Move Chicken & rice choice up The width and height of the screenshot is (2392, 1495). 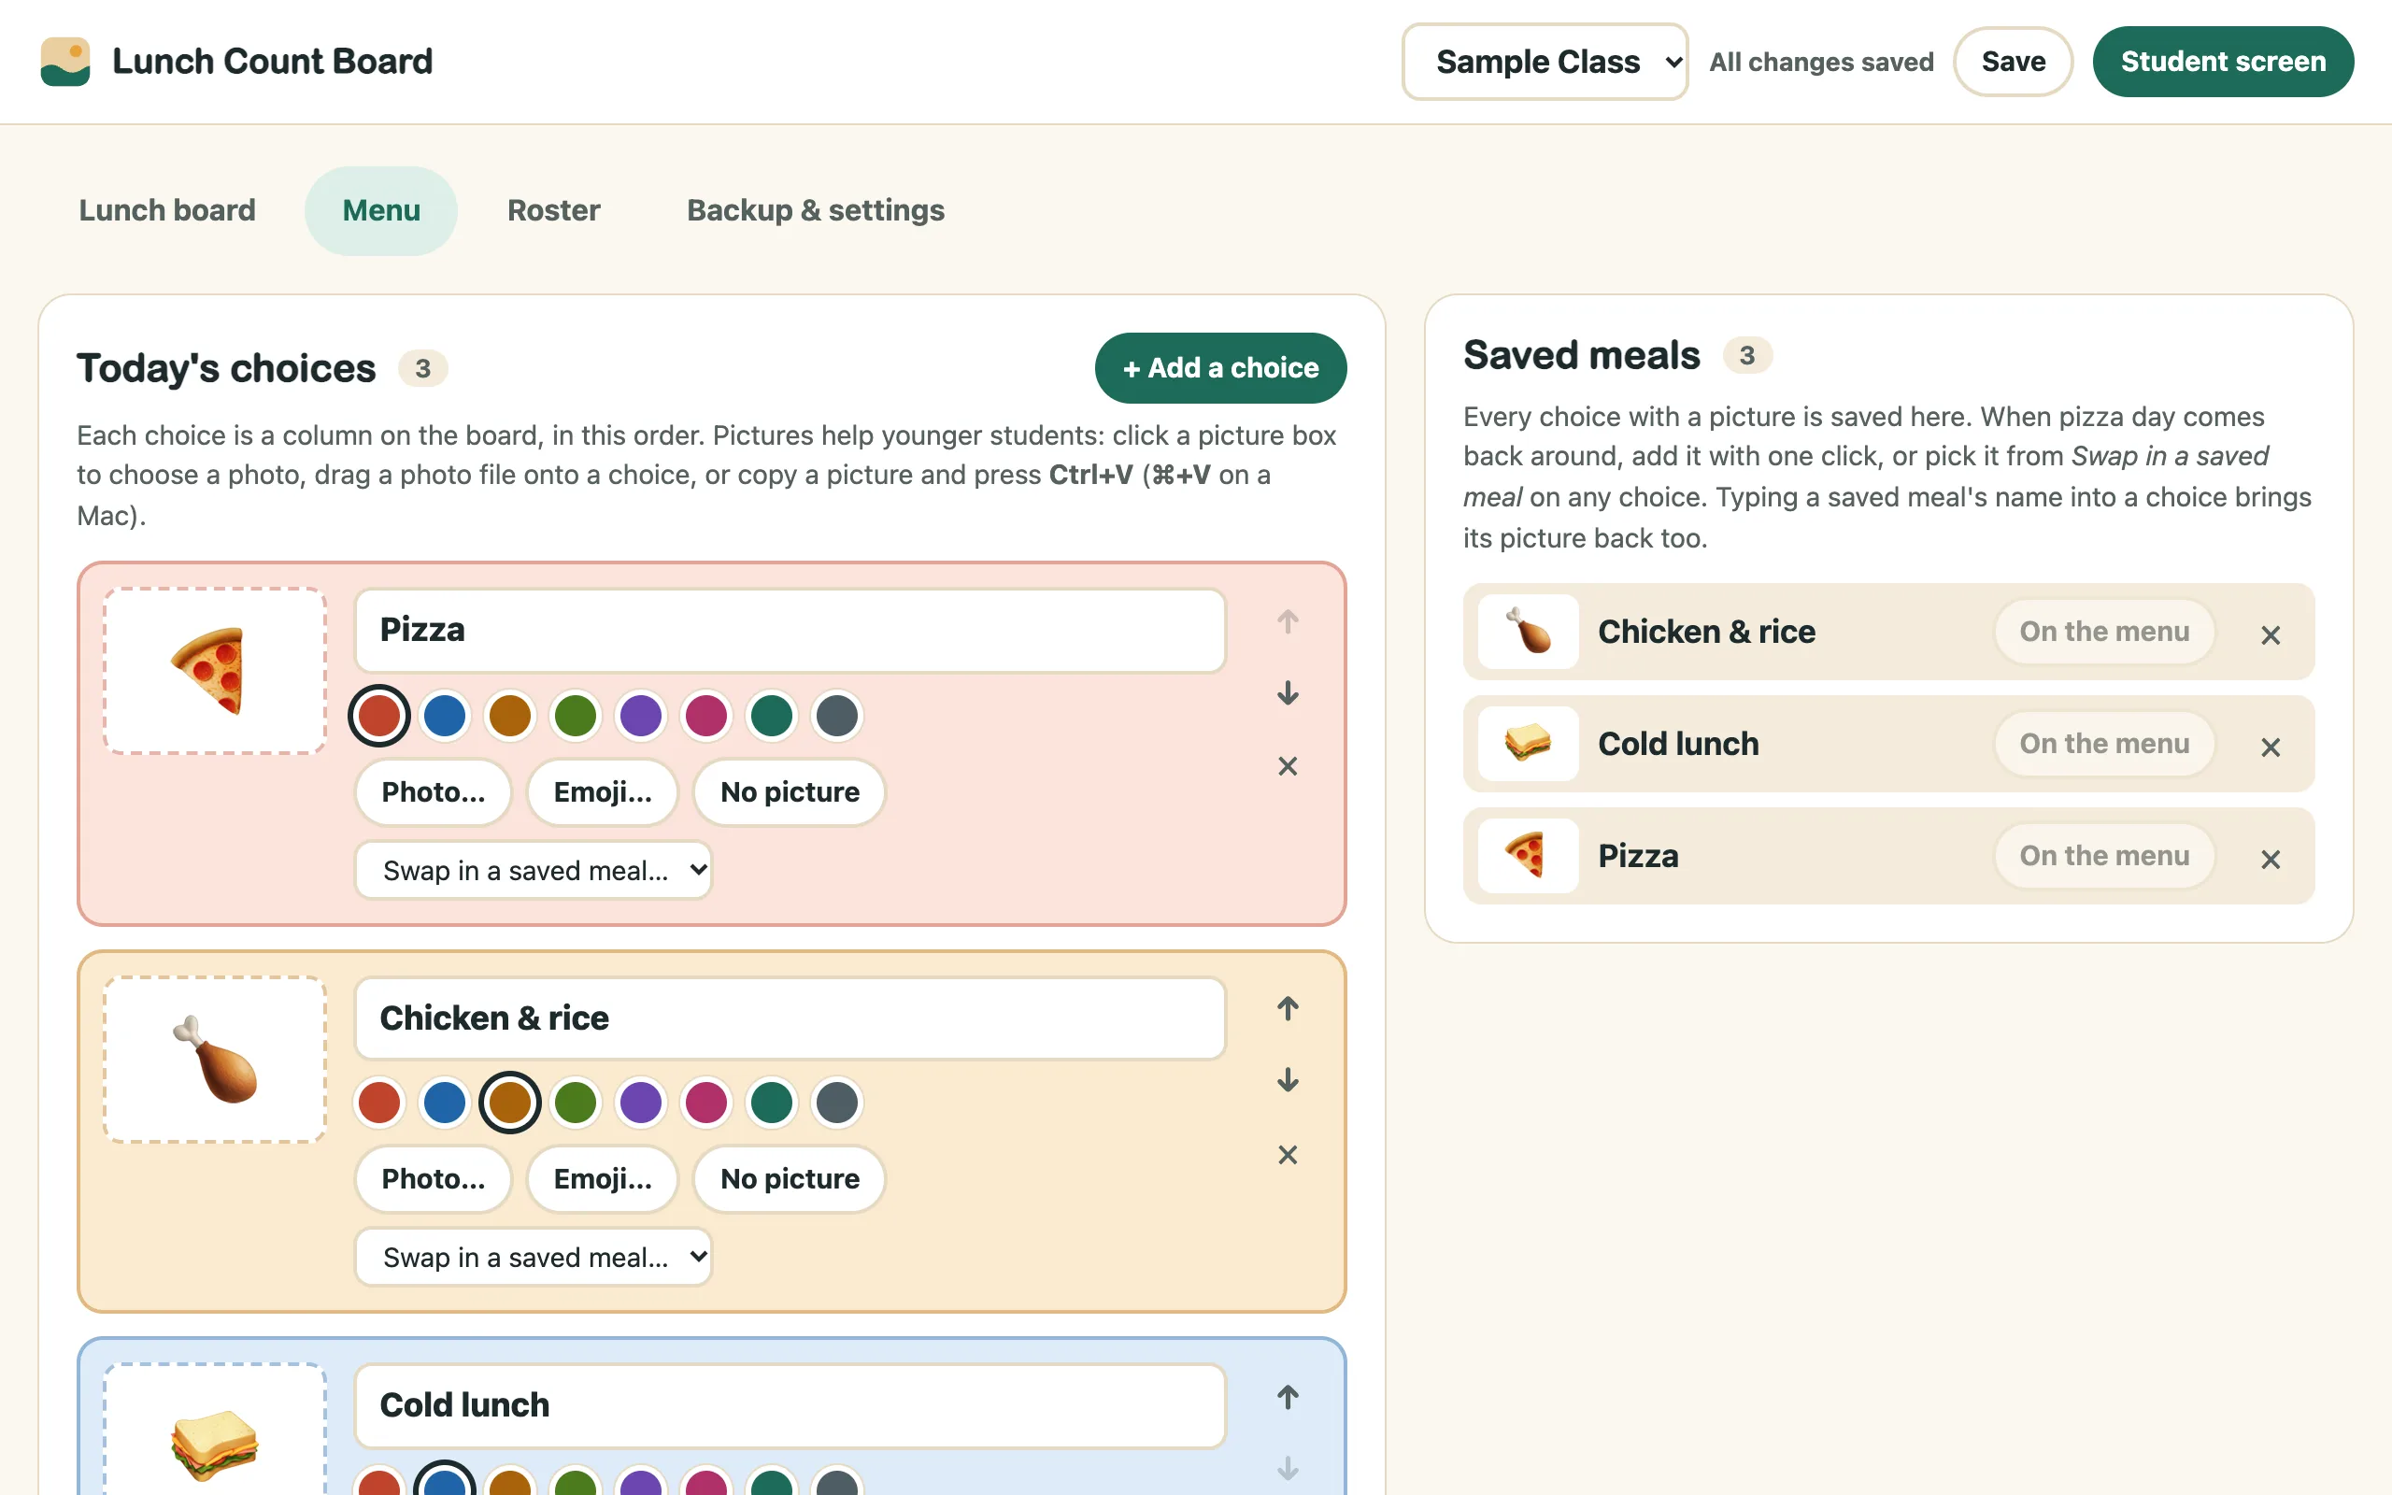tap(1287, 1008)
